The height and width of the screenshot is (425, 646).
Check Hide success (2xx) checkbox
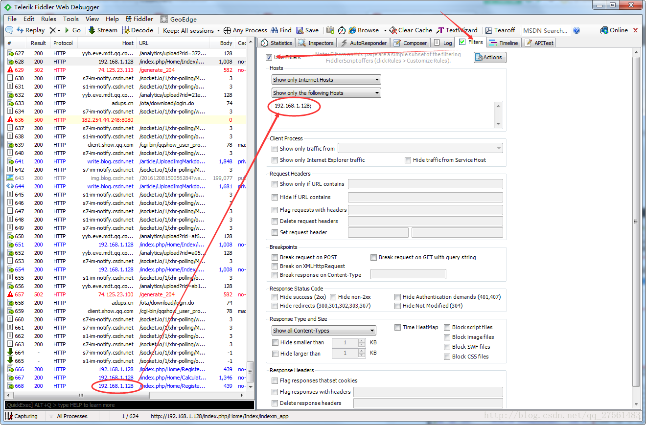(275, 297)
